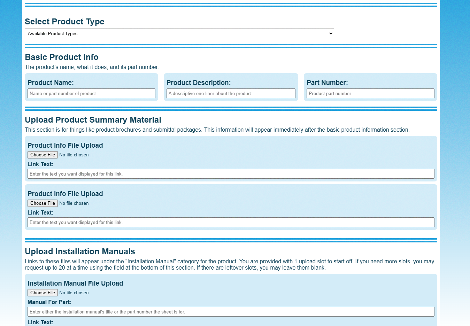Click the 'Upload Installation Manuals' heading

[80, 251]
